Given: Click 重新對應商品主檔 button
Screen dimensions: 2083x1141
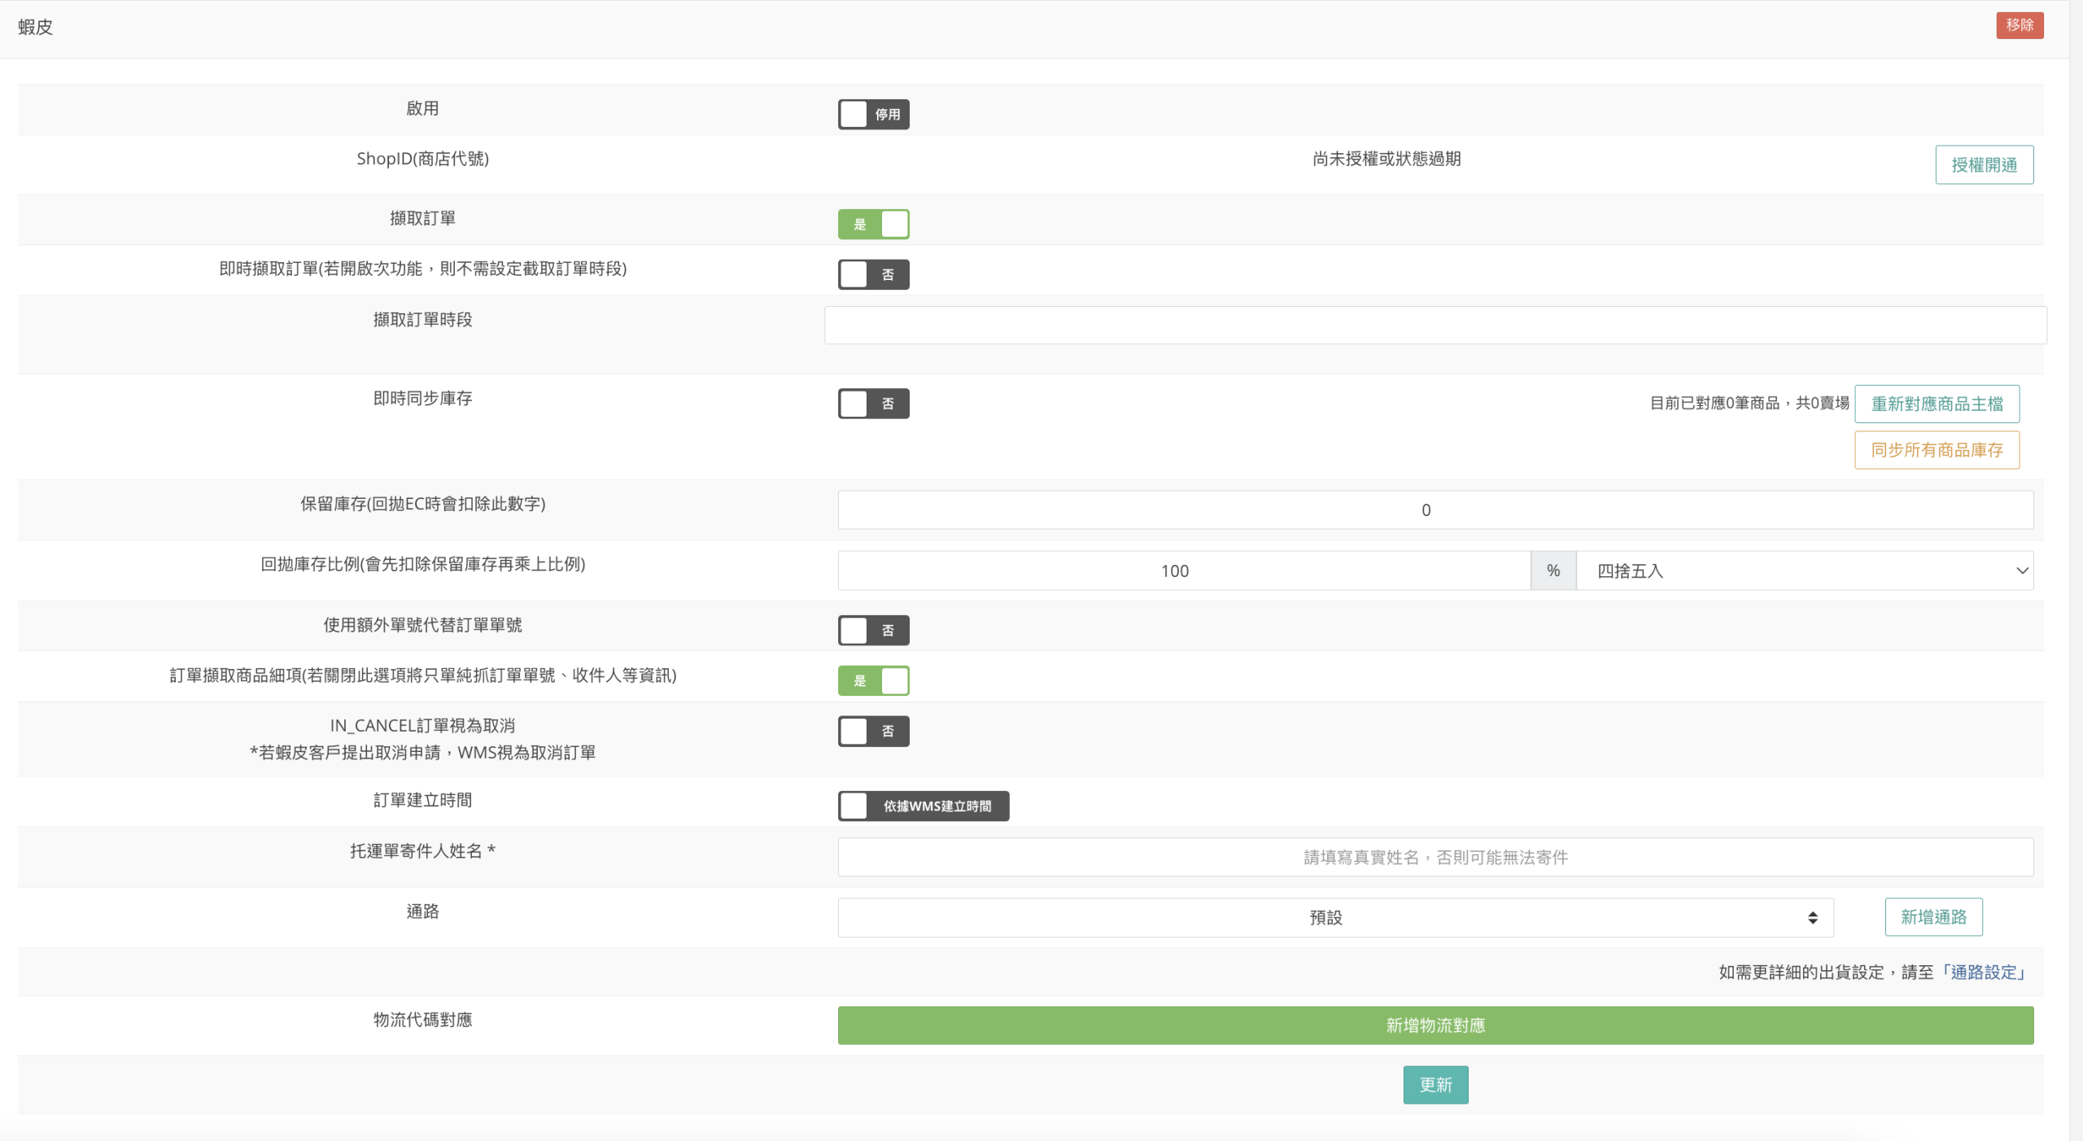Looking at the screenshot, I should tap(1936, 404).
